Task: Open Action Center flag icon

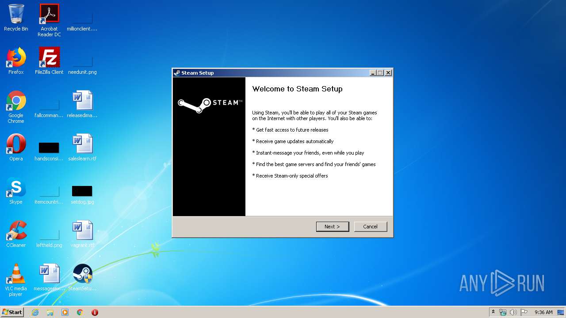Action: pos(524,312)
